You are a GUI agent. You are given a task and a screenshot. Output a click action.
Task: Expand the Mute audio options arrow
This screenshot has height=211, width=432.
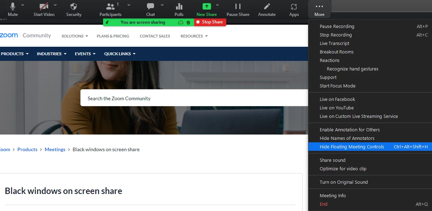click(x=23, y=5)
